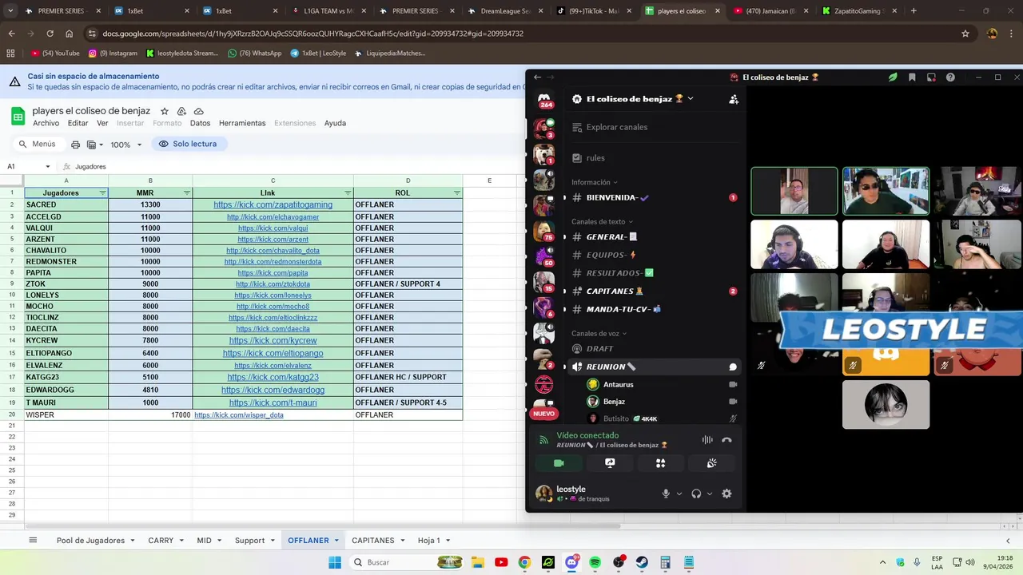This screenshot has height=575, width=1023.
Task: Open the filter on the MMR column
Action: (x=186, y=193)
